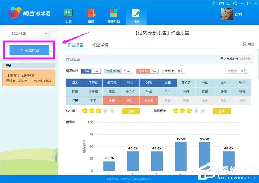This screenshot has height=183, width=259.
Task: Filter by 未提交 5人 category
Action: click(237, 71)
